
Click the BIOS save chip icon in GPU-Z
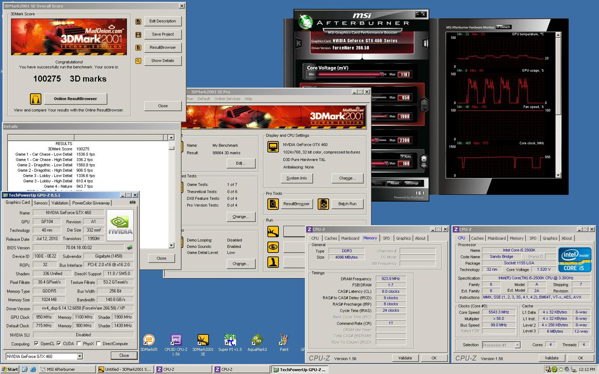[130, 247]
